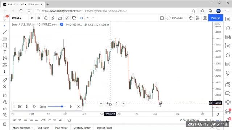
Task: Open the indicators fx menu
Action: (53, 18)
